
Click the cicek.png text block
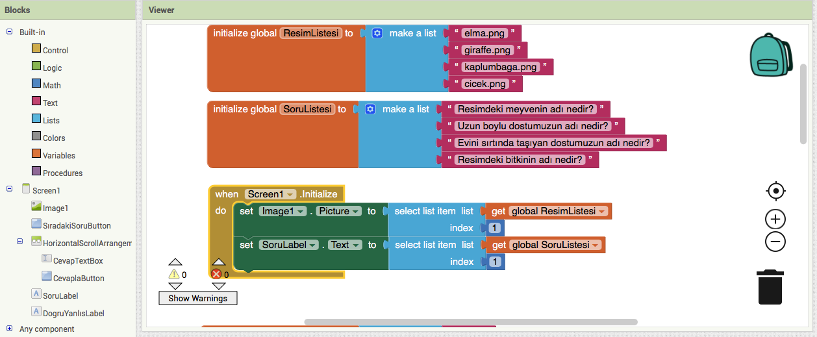(x=485, y=84)
